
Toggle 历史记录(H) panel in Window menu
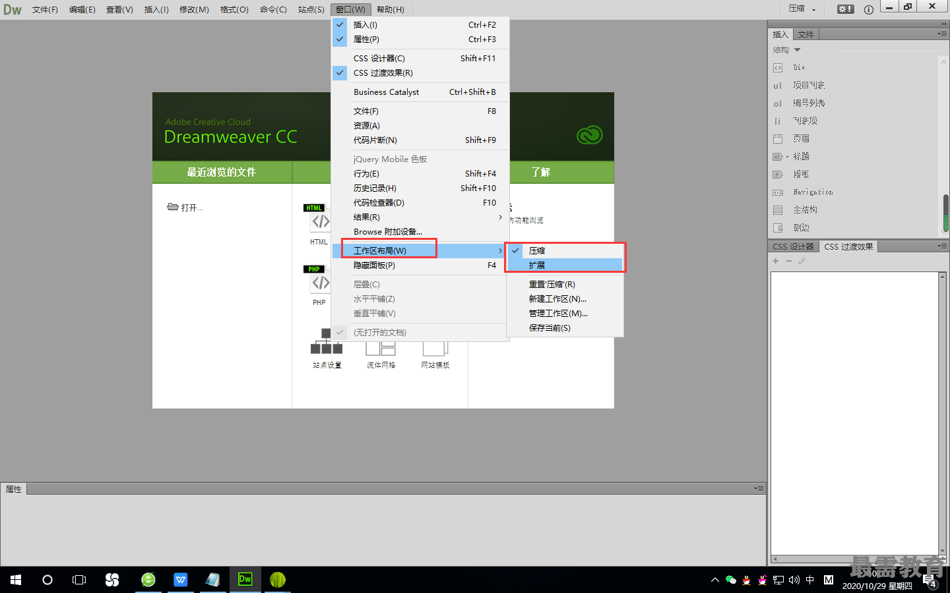coord(420,188)
